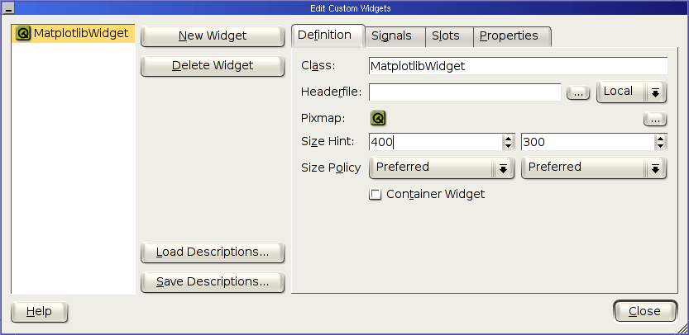Click Save Descriptions button

(213, 282)
